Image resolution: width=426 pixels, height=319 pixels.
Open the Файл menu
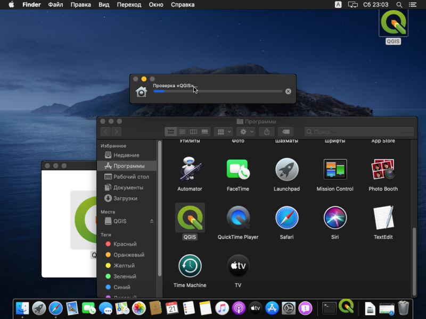(x=55, y=5)
